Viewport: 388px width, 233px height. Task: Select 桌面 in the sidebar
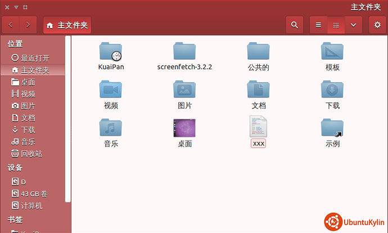[33, 82]
